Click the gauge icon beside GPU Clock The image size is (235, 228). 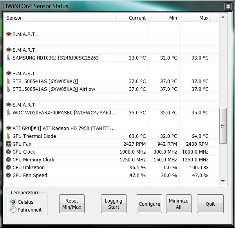[x=8, y=152]
